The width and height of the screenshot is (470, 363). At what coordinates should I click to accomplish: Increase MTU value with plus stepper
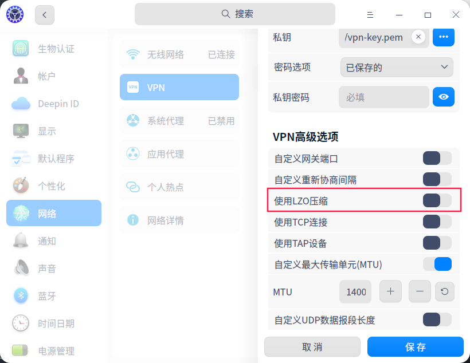[x=390, y=291]
